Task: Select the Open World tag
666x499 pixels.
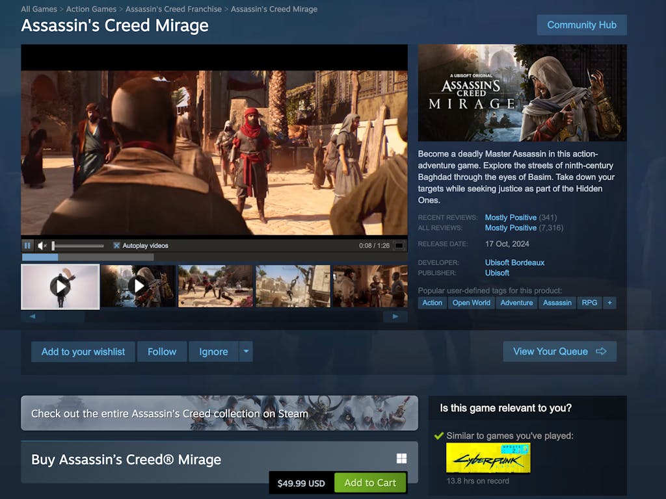Action: click(x=471, y=303)
